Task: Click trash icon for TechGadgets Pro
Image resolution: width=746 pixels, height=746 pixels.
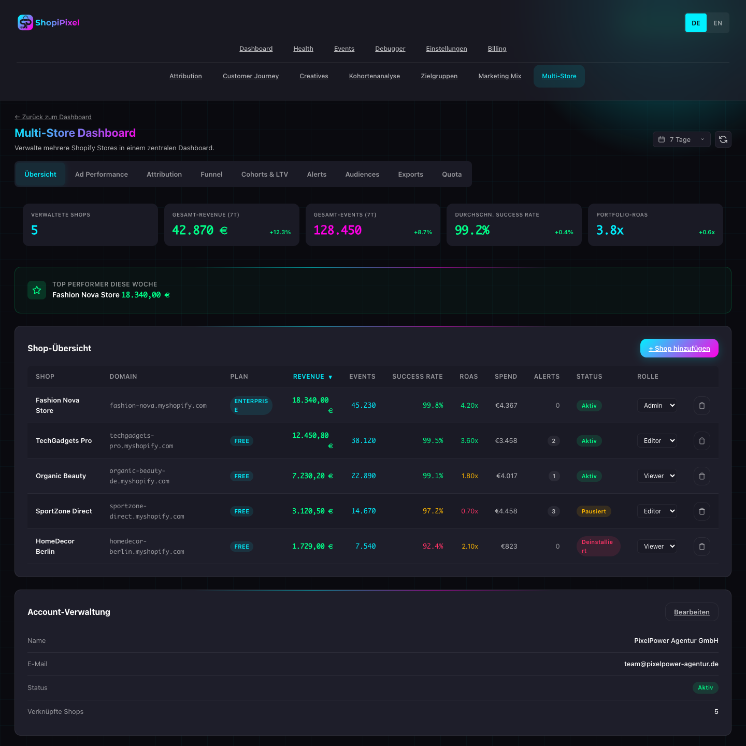Action: pyautogui.click(x=701, y=441)
